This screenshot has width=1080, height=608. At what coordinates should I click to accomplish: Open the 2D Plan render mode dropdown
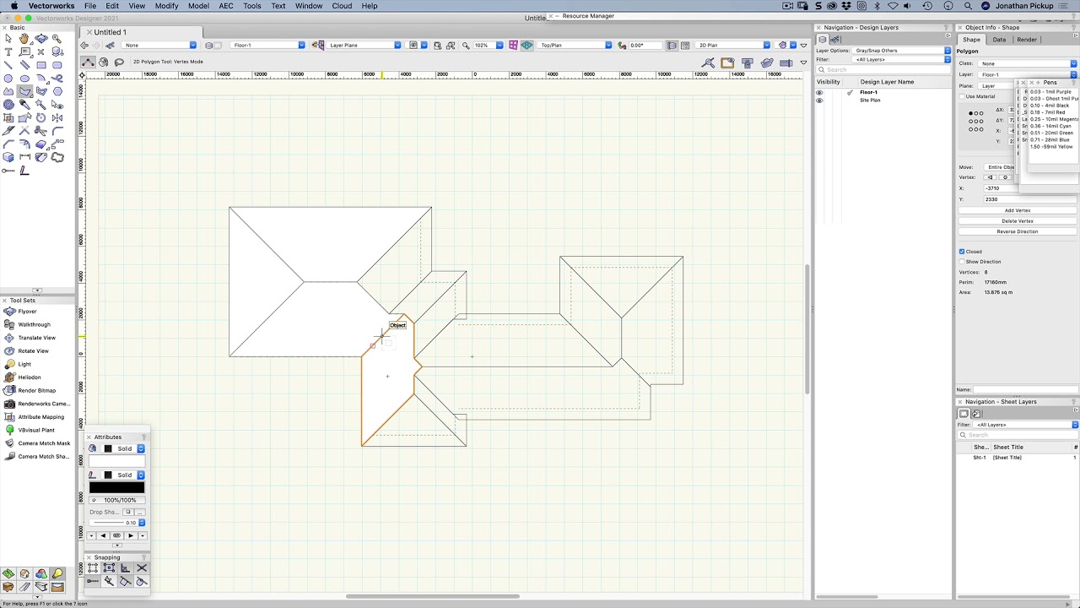pyautogui.click(x=732, y=45)
